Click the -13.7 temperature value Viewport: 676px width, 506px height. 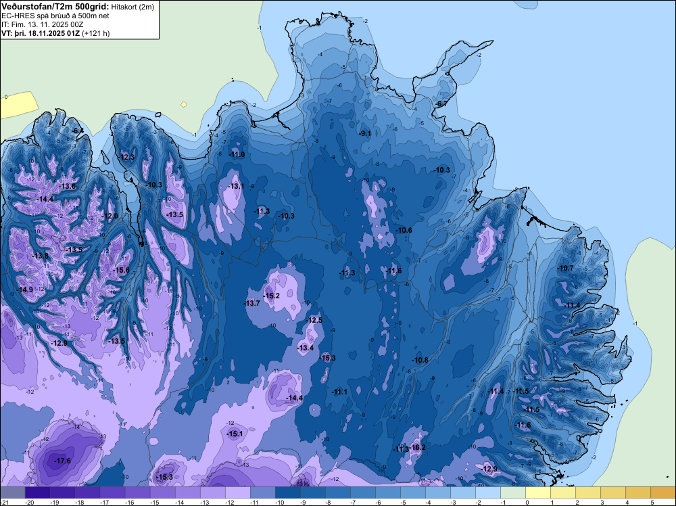click(x=251, y=303)
